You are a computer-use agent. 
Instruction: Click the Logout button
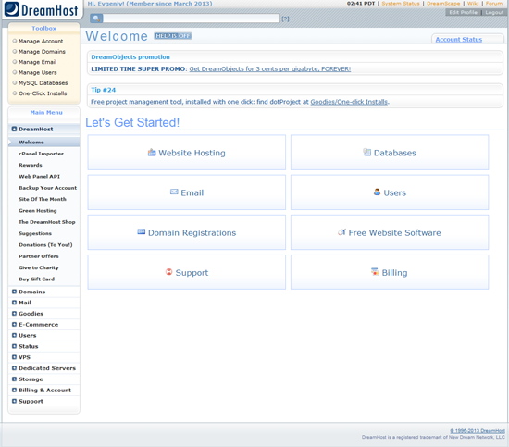click(494, 12)
